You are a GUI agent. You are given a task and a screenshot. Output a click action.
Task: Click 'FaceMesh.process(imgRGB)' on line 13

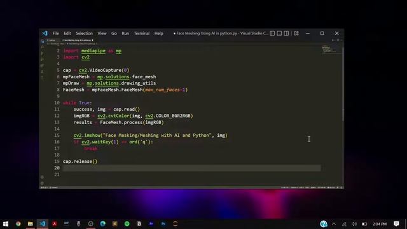(x=132, y=122)
